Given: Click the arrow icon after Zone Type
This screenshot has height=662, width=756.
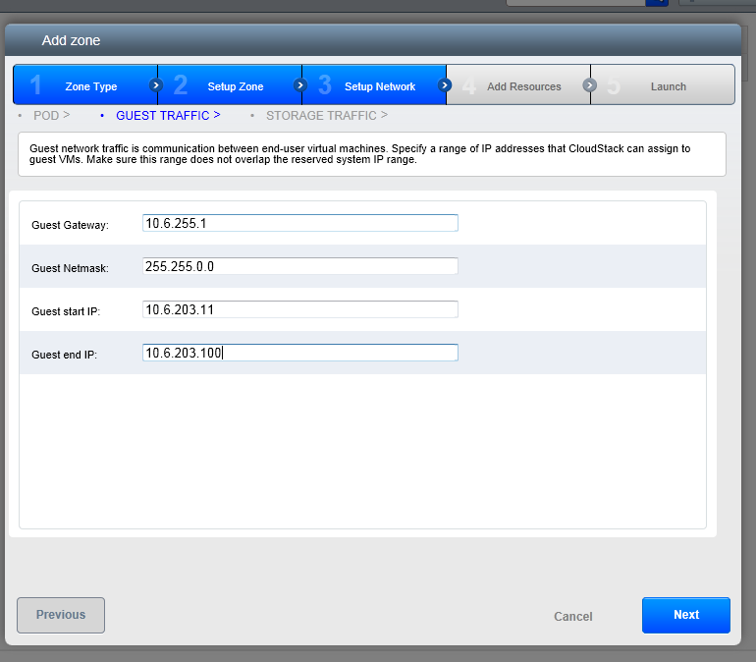Looking at the screenshot, I should 156,85.
